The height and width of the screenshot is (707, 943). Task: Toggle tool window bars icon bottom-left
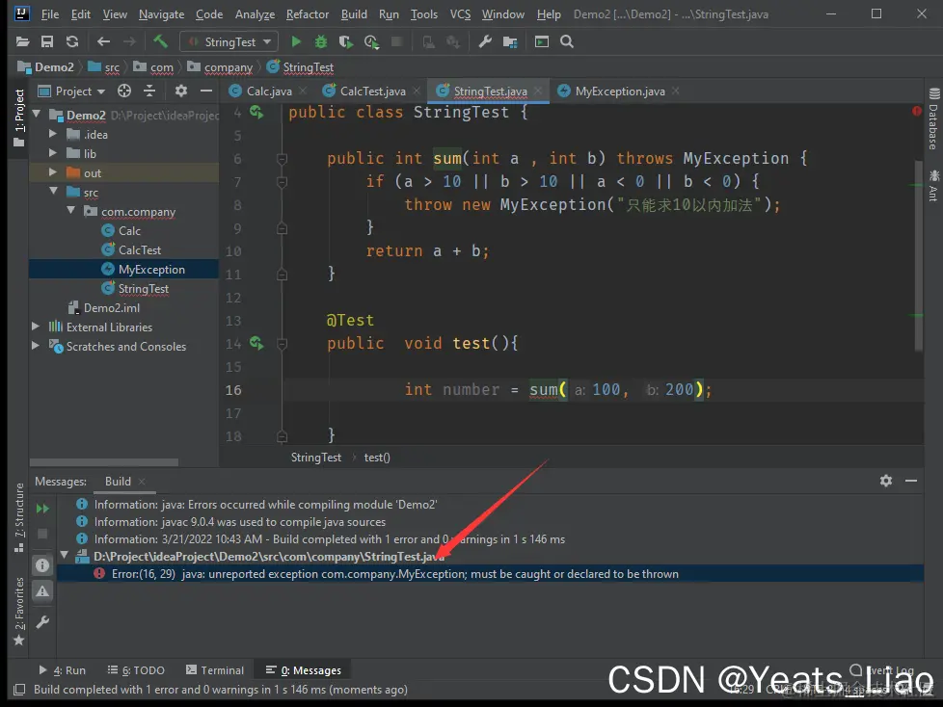[19, 690]
